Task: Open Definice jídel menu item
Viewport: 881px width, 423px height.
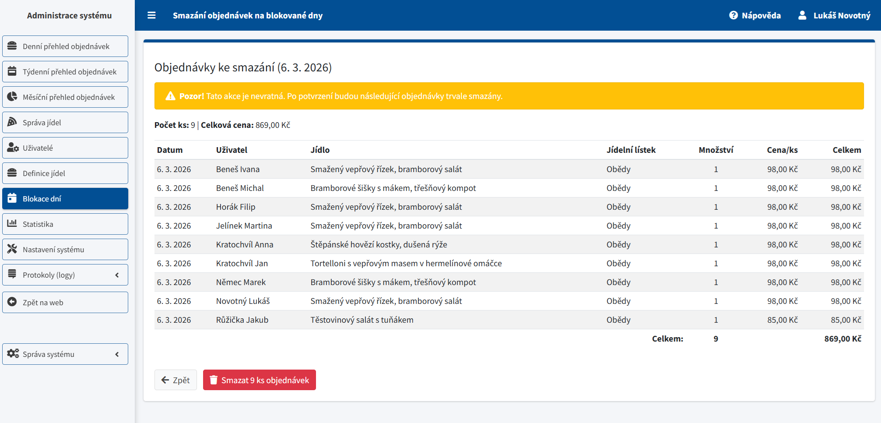Action: click(65, 173)
